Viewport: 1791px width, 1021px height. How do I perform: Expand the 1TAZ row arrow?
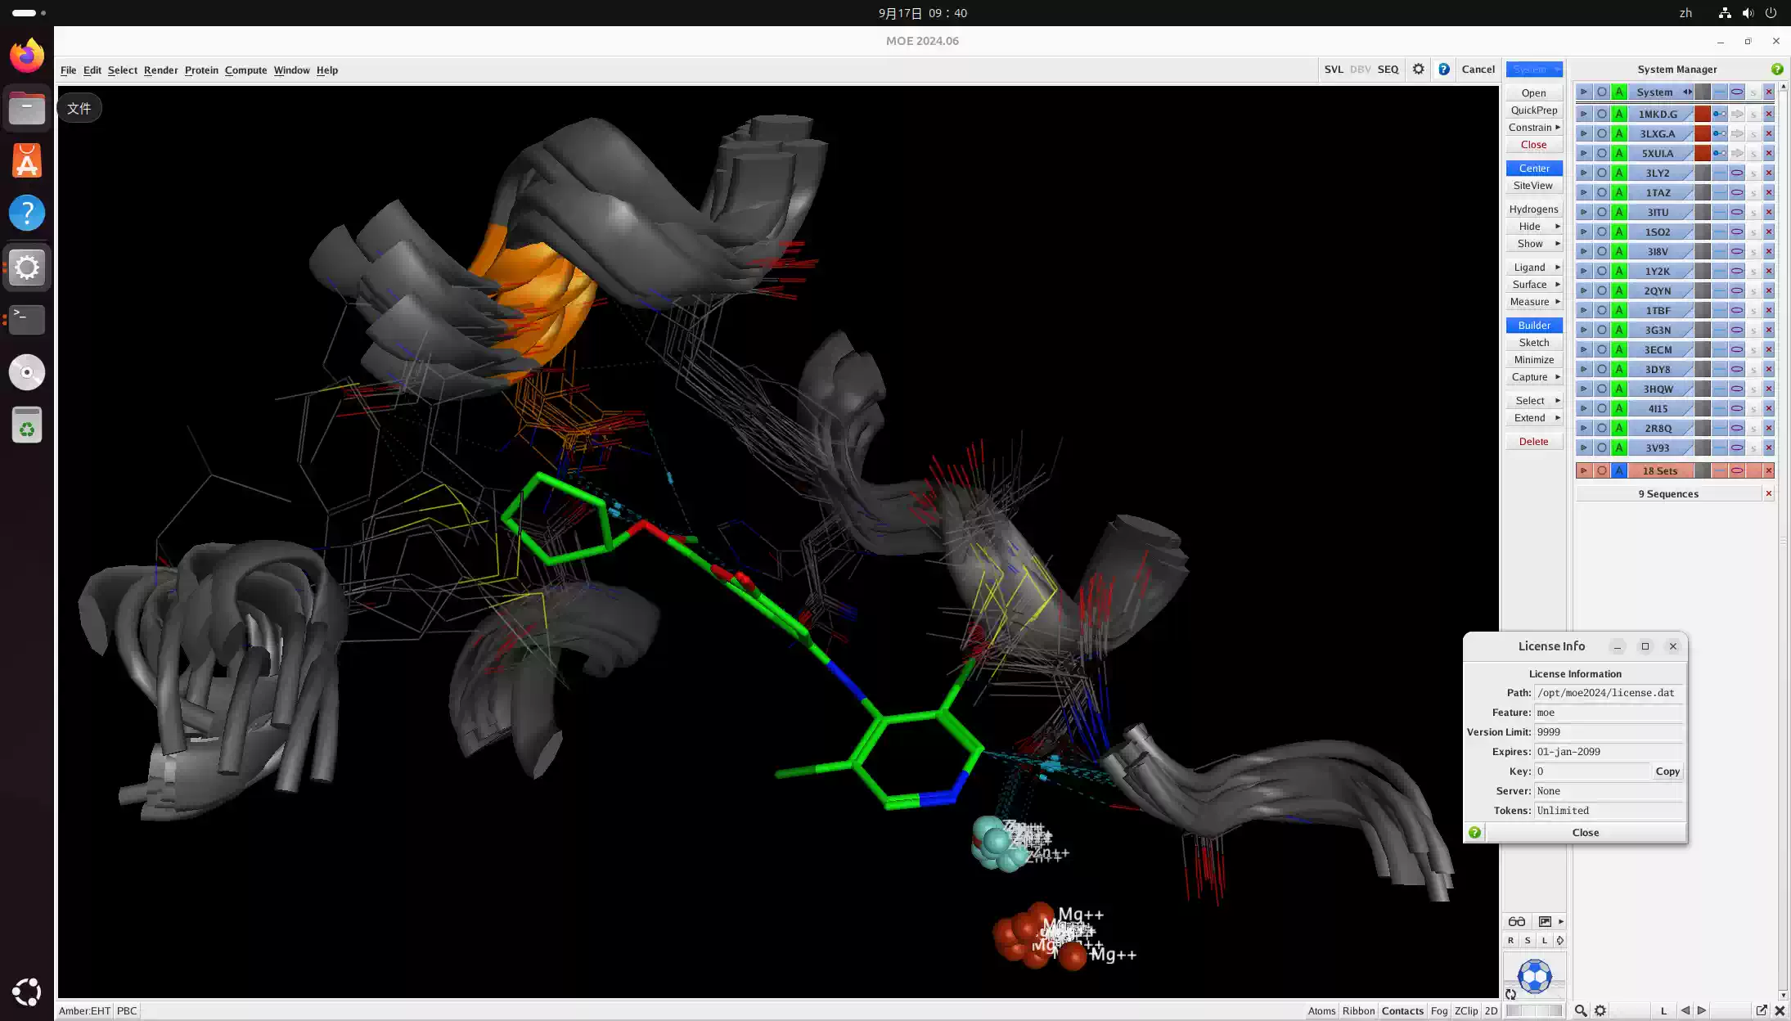(1584, 192)
